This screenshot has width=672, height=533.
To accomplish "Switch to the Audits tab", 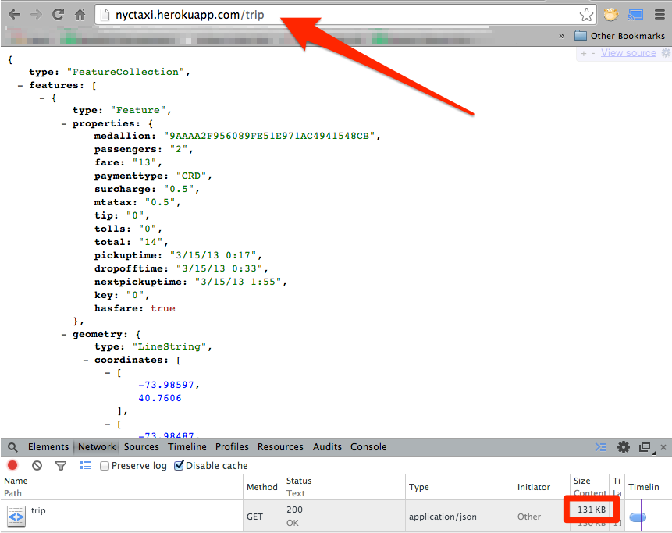I will [328, 447].
